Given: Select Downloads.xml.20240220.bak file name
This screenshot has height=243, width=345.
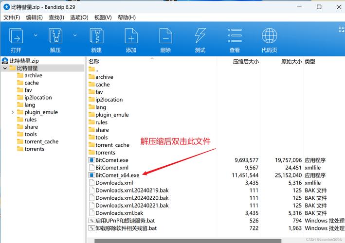Looking at the screenshot, I should click(x=132, y=198).
